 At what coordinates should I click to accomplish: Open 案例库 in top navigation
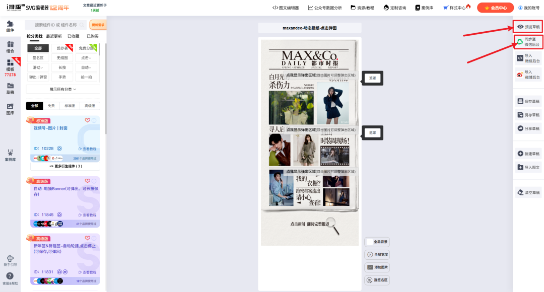[424, 8]
